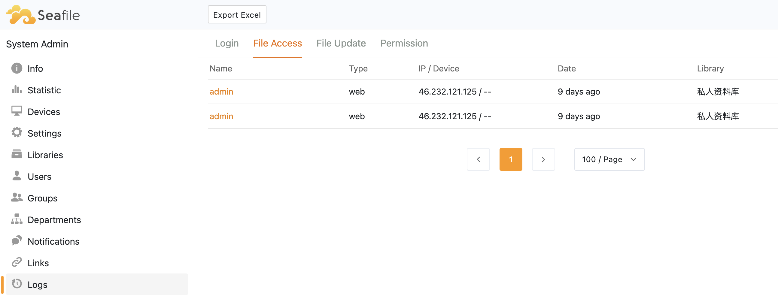Select Logs in the sidebar
Screen dimensions: 778x296
pos(97,285)
